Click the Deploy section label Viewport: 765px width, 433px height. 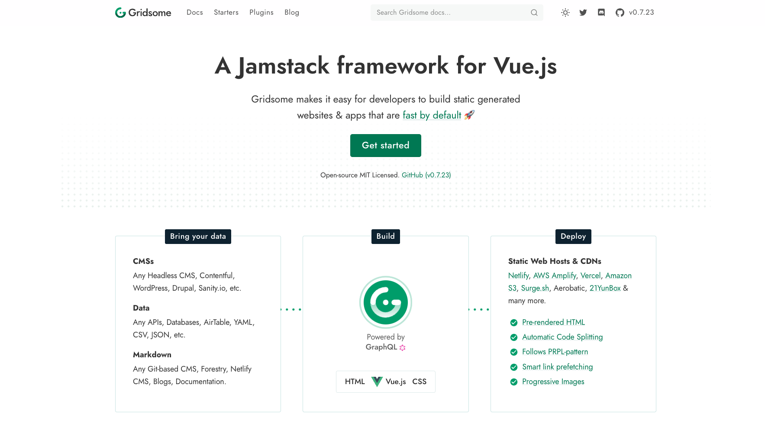pyautogui.click(x=573, y=237)
